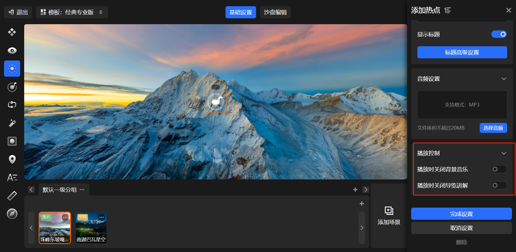
Task: Select the 南迦巴瓦星空 scene thumbnail
Action: (91, 228)
